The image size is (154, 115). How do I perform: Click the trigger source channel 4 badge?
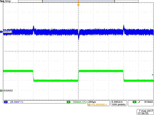[x=134, y=102]
